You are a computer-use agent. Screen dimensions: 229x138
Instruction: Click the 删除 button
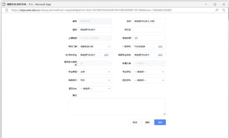coord(147,122)
